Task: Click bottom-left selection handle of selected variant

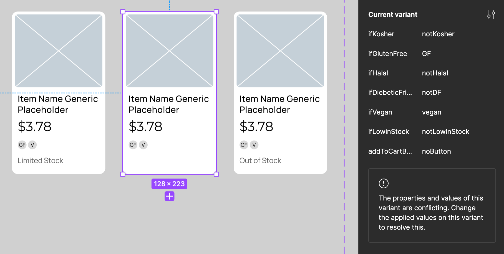Action: tap(123, 174)
